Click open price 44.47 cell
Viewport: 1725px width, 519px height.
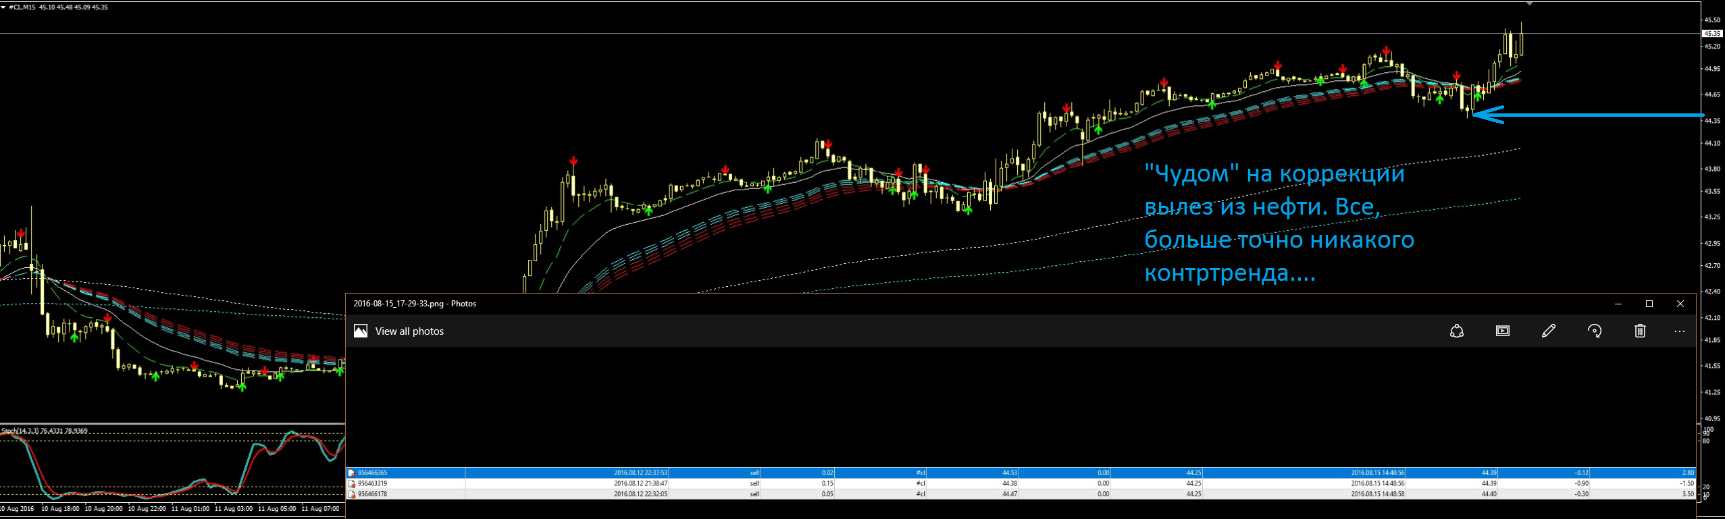pyautogui.click(x=1010, y=494)
